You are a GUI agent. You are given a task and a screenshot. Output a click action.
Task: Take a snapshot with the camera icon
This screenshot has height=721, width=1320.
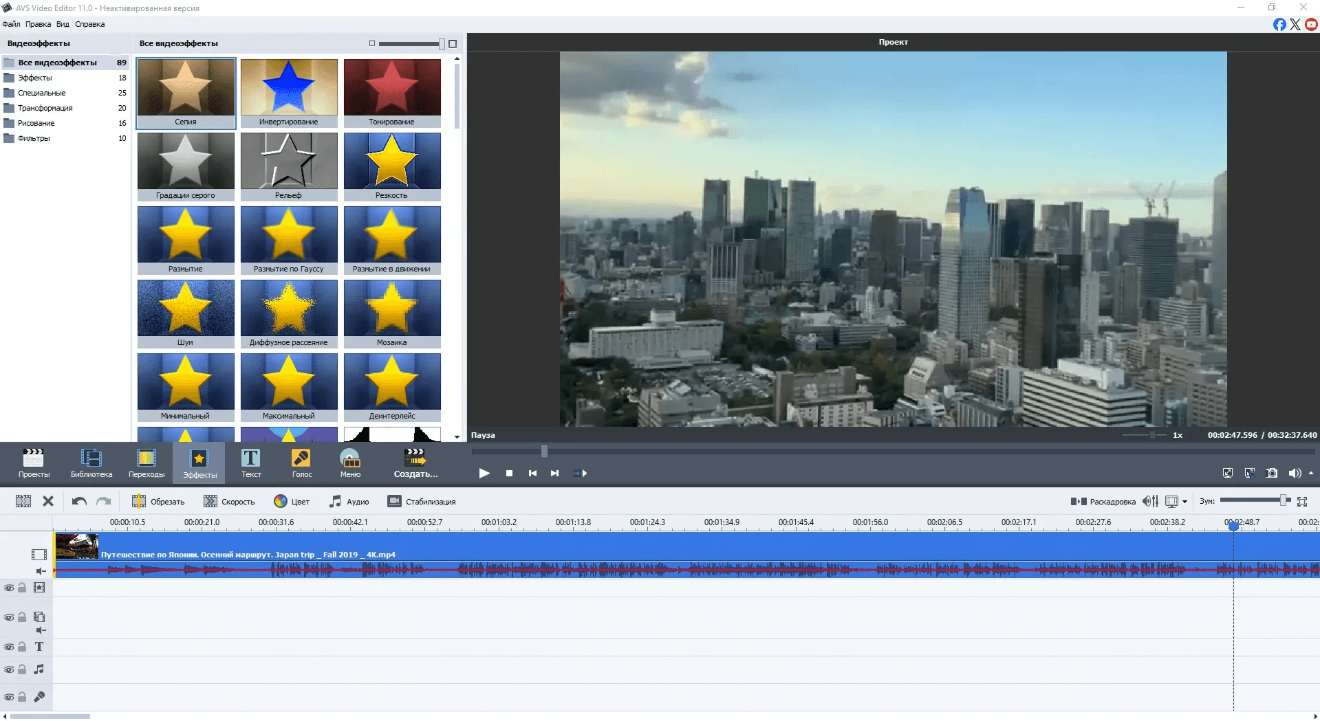pos(1271,473)
